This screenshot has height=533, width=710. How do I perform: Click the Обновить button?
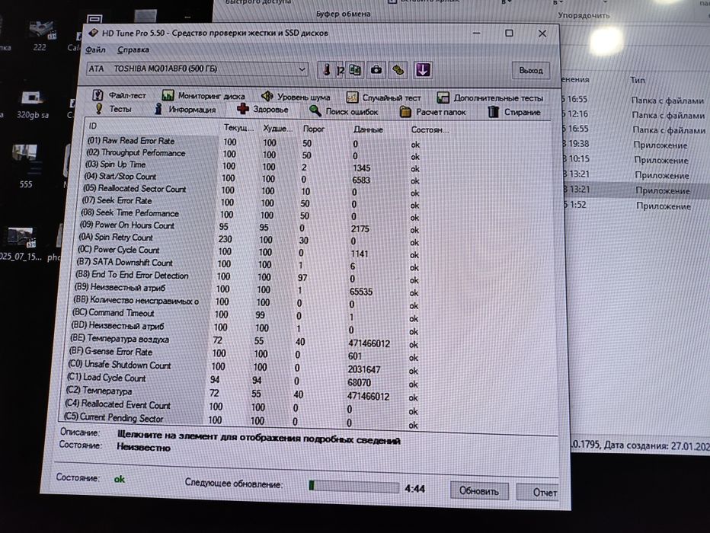point(479,491)
